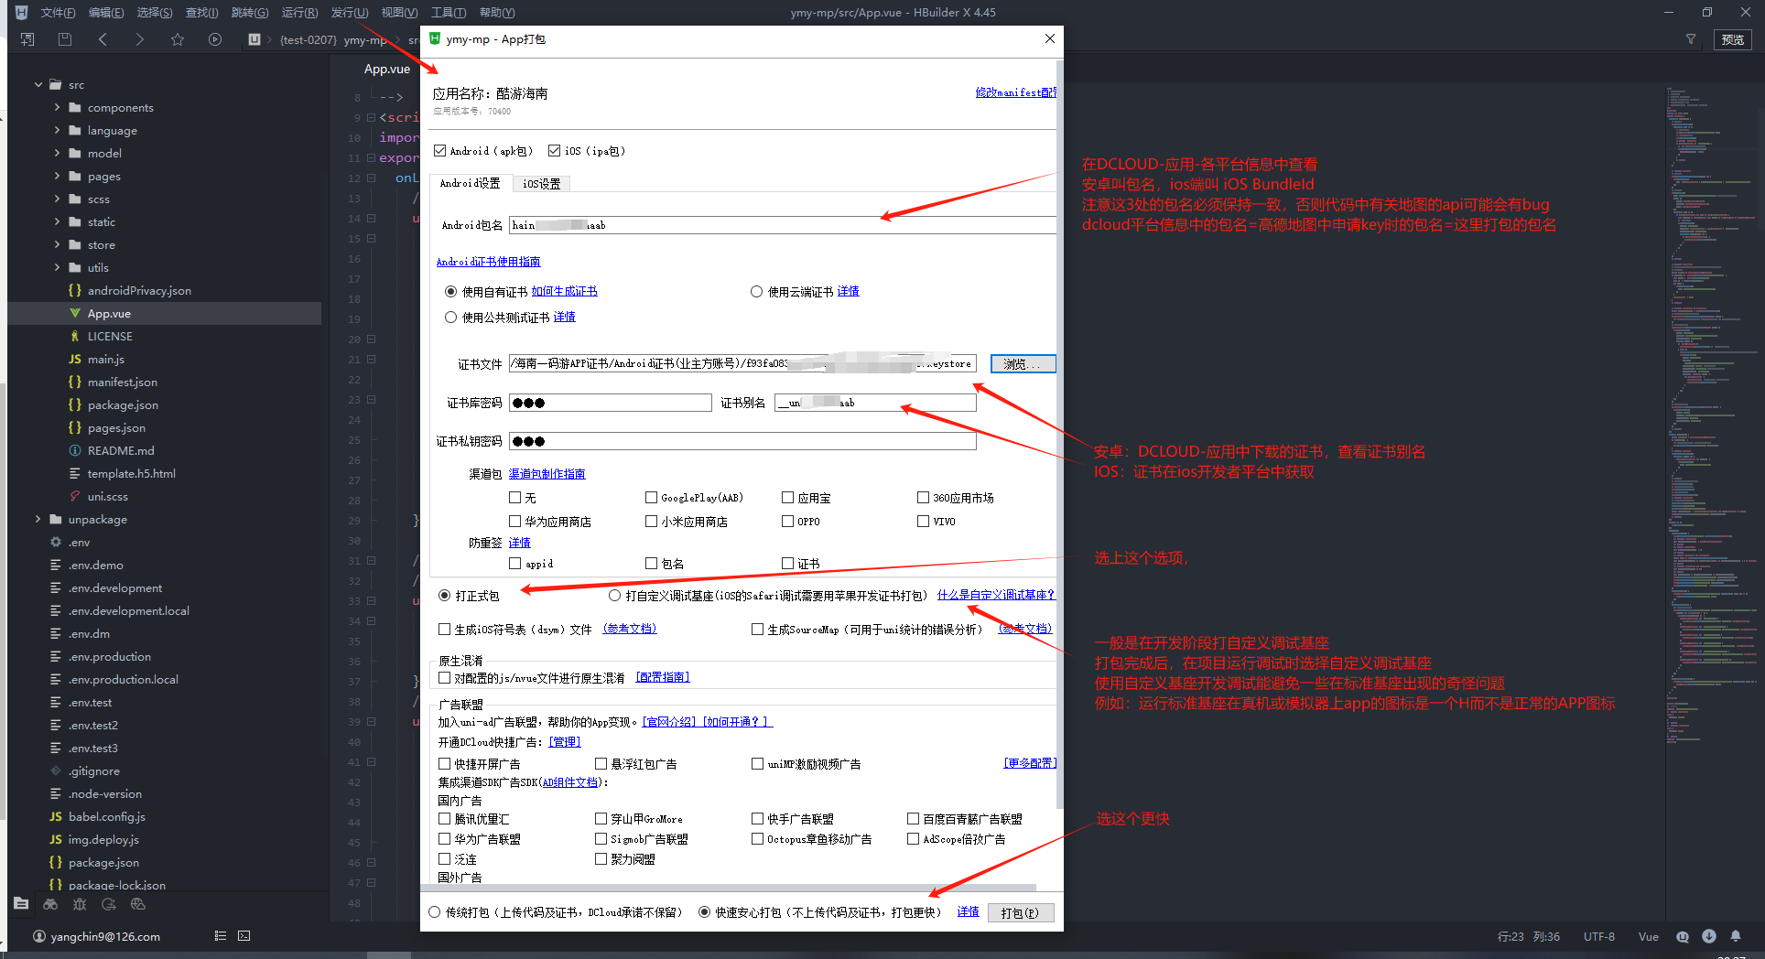Check 生成iOS符号表 (dsym) 文件 checkbox
Screen dimensions: 1765x959
[x=445, y=630]
